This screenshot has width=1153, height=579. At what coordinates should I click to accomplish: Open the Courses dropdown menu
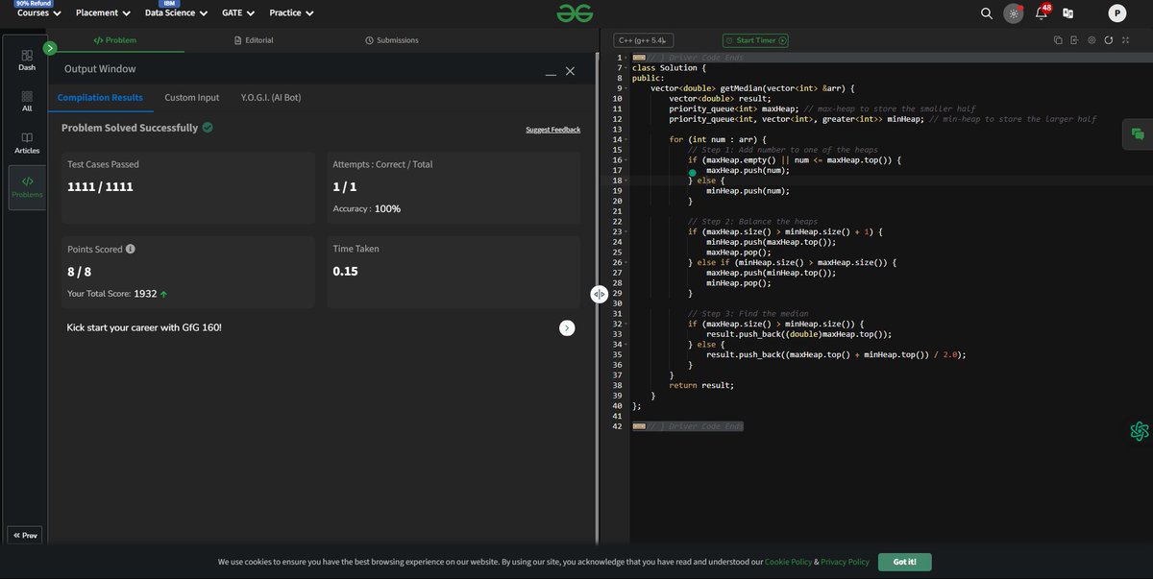tap(38, 13)
